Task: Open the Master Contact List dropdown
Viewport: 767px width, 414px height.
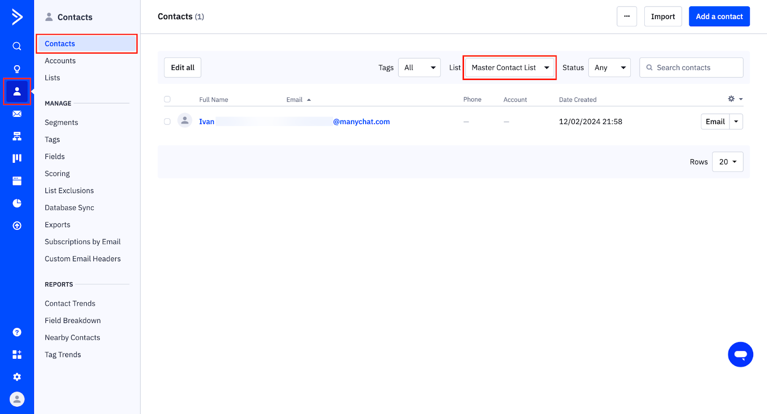Action: click(x=510, y=68)
